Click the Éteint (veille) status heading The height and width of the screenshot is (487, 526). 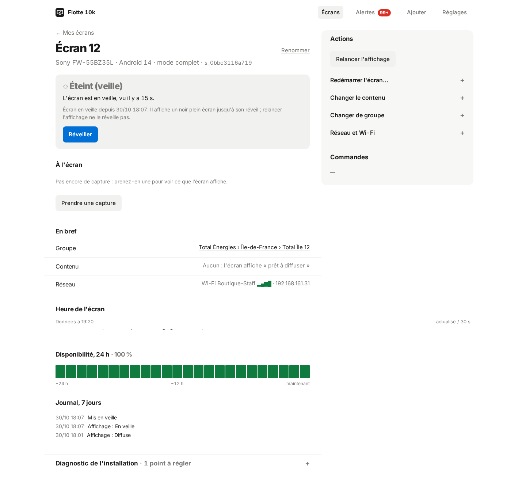pyautogui.click(x=93, y=86)
